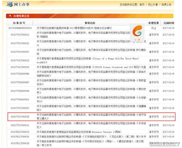Open the Disney Storybook and CD entry
The height and width of the screenshot is (148, 182).
click(91, 67)
